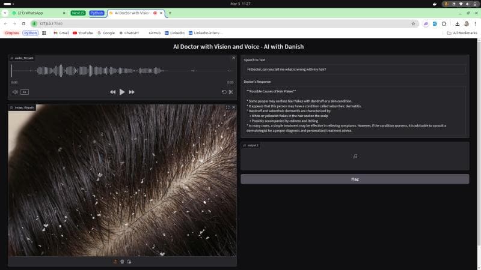Clear the audio_filepath input
Viewport: 481px width, 270px height.
(234, 58)
